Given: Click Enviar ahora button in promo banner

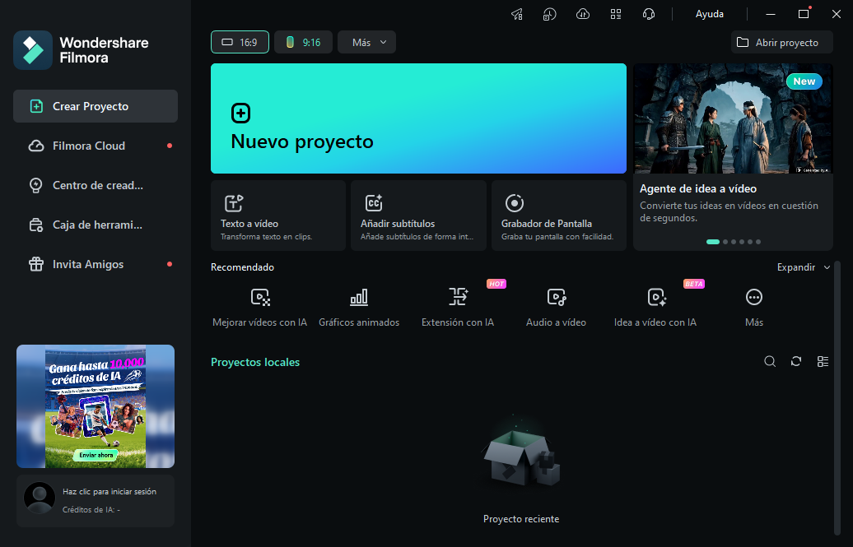Looking at the screenshot, I should [96, 455].
